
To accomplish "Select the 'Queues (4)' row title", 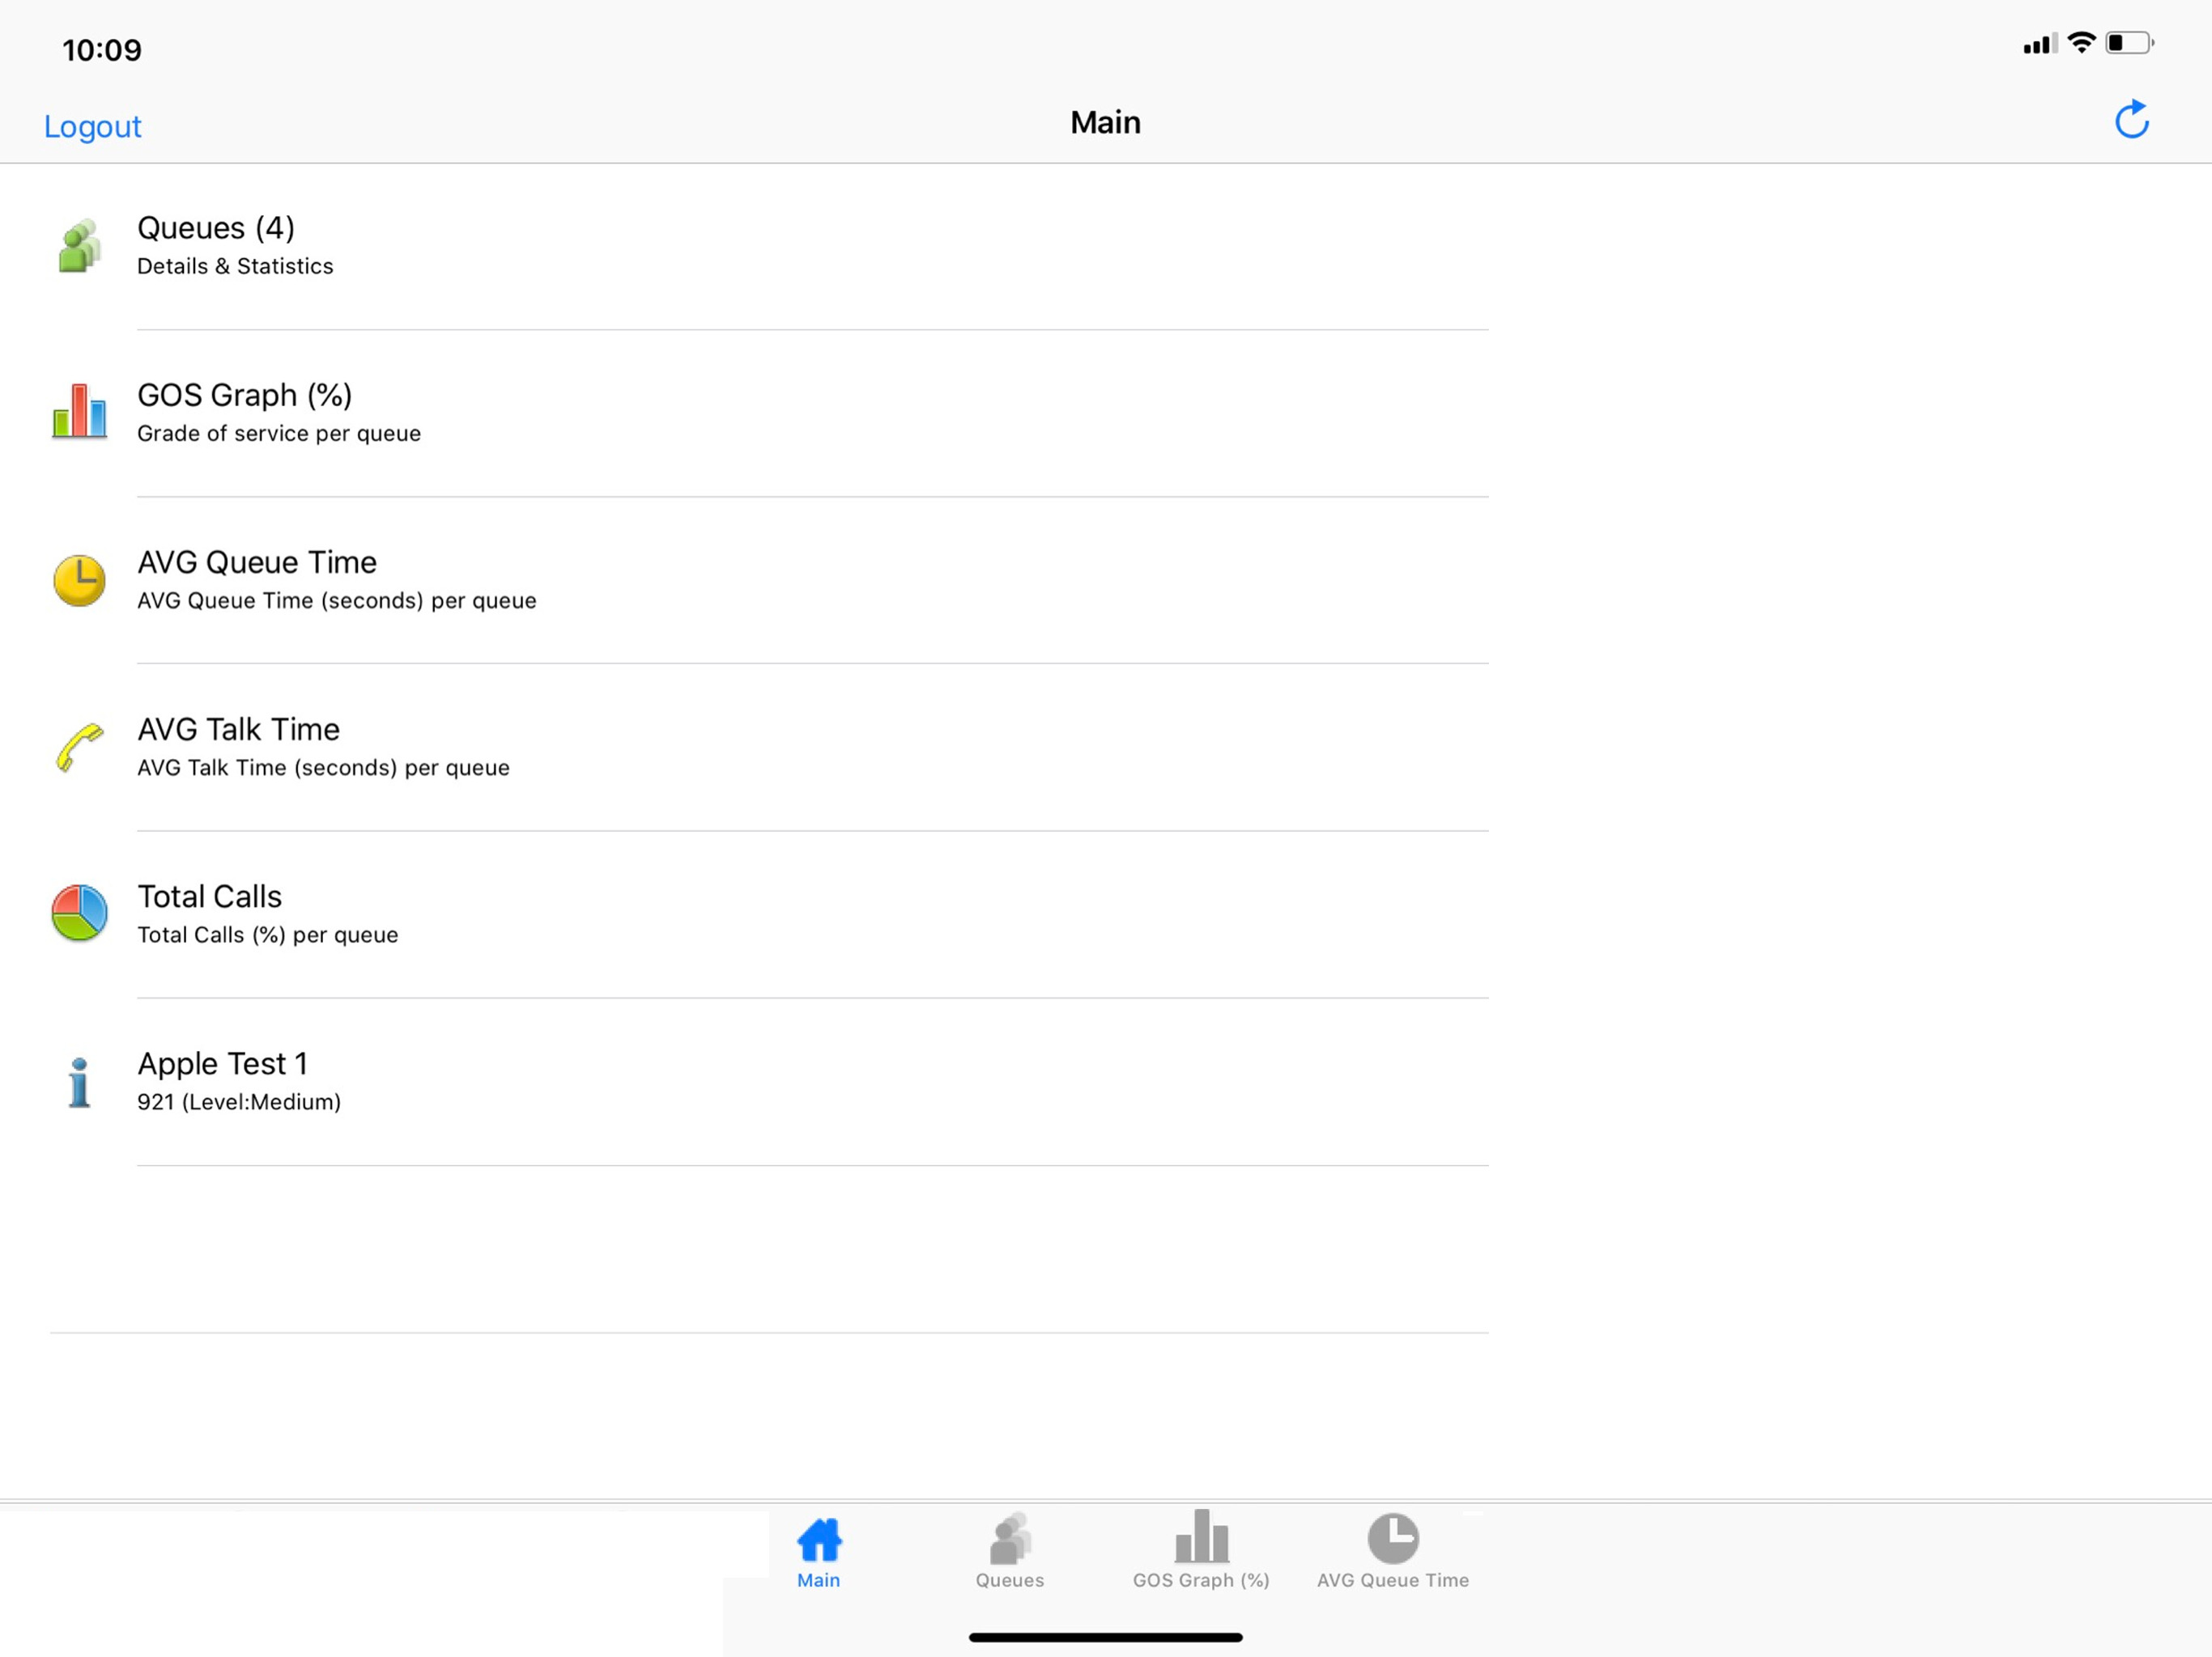I will pos(216,228).
